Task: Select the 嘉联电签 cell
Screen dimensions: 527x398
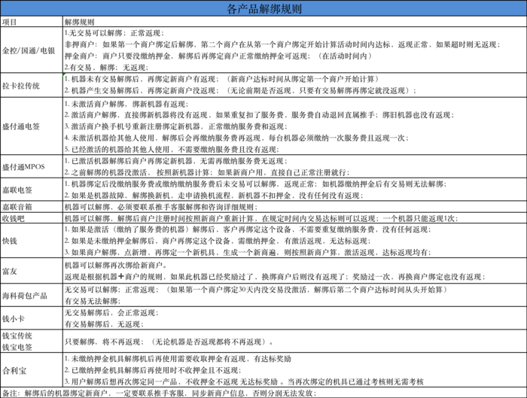Action: [x=32, y=190]
